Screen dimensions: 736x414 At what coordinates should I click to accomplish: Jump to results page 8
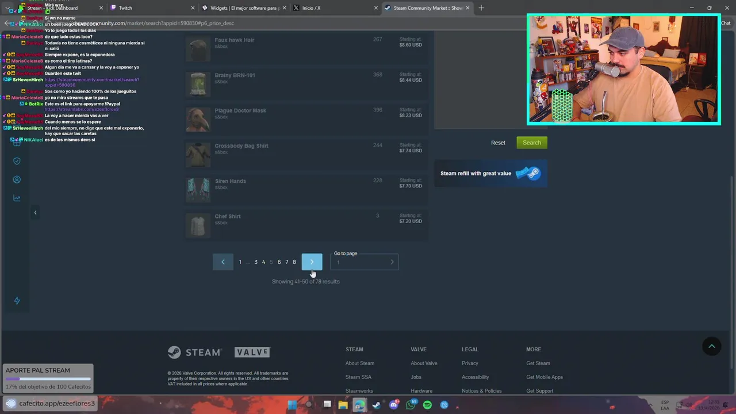[x=294, y=262]
